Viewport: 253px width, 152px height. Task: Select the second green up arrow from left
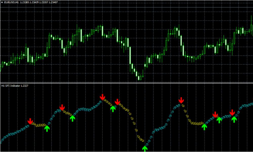point(73,118)
